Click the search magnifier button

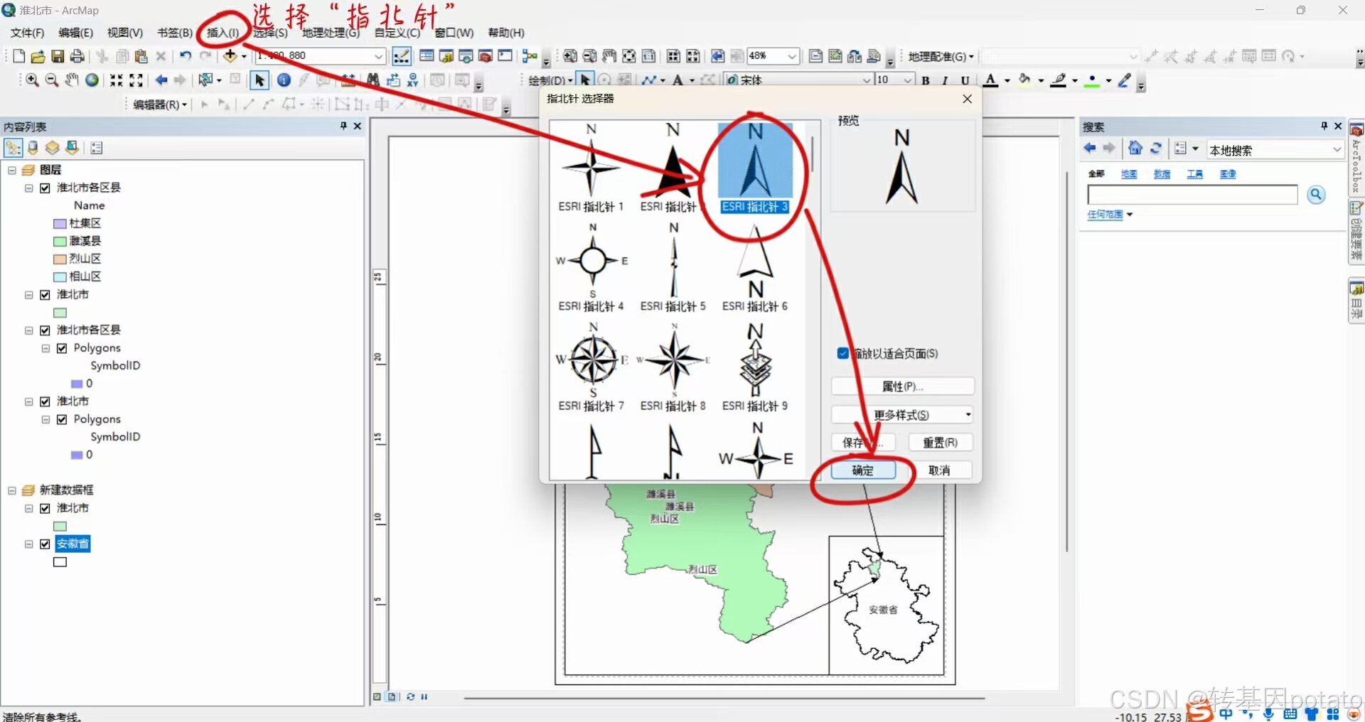(1317, 195)
